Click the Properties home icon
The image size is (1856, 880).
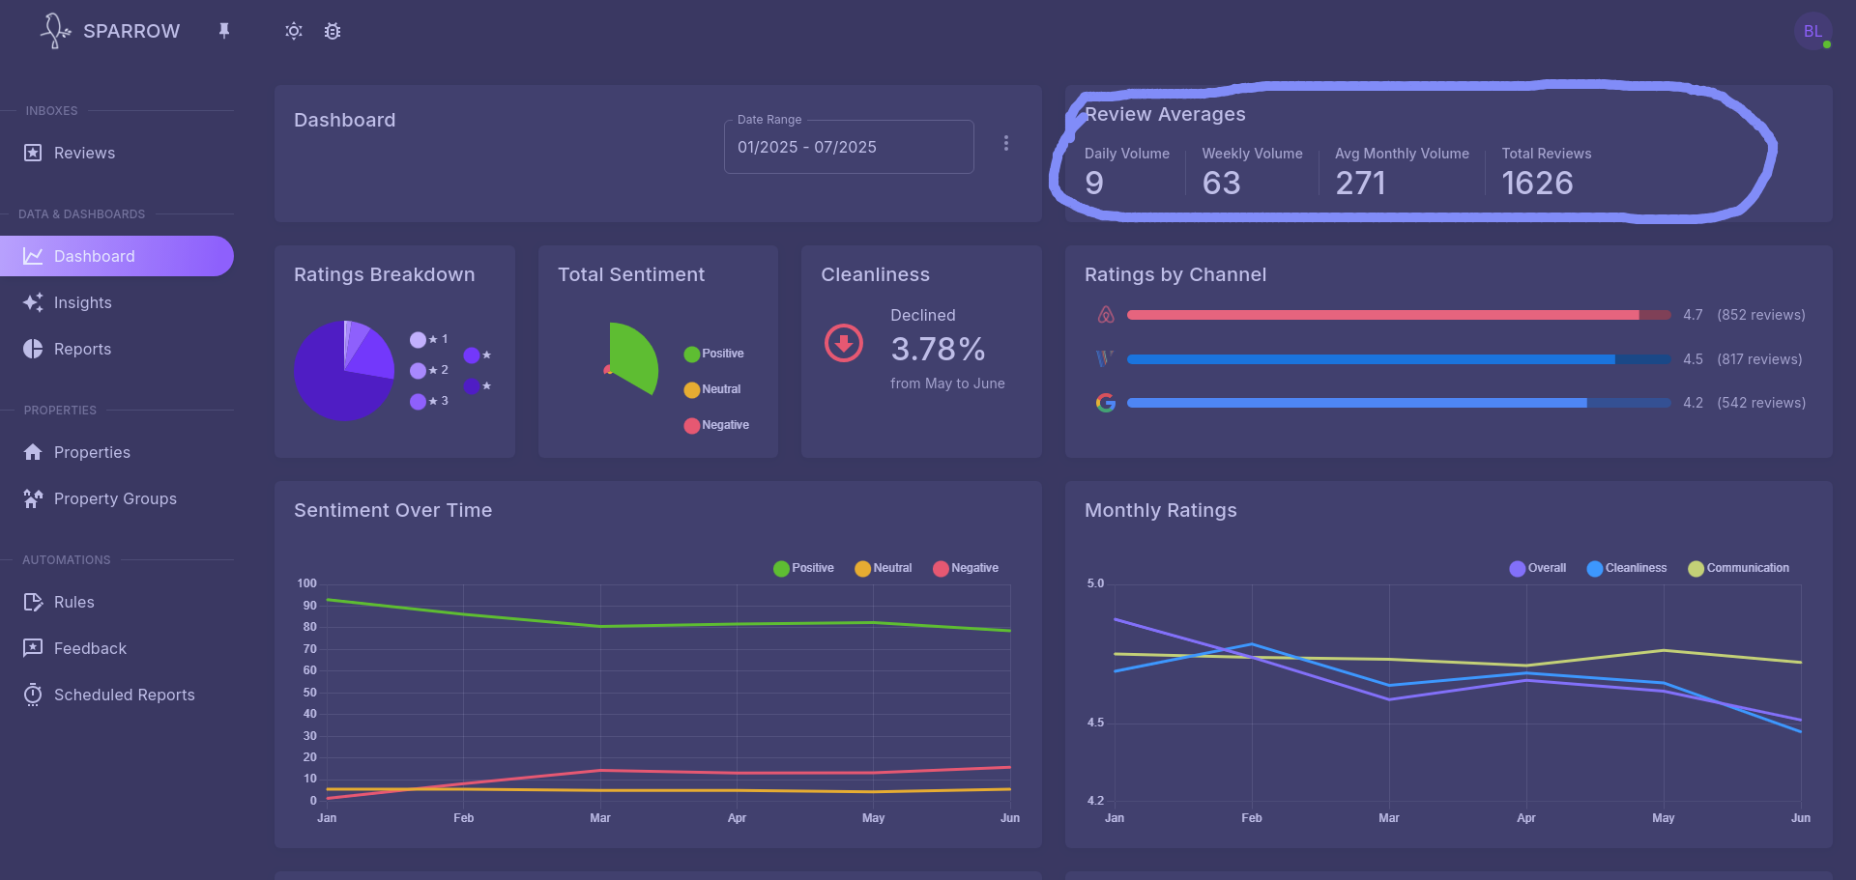33,452
